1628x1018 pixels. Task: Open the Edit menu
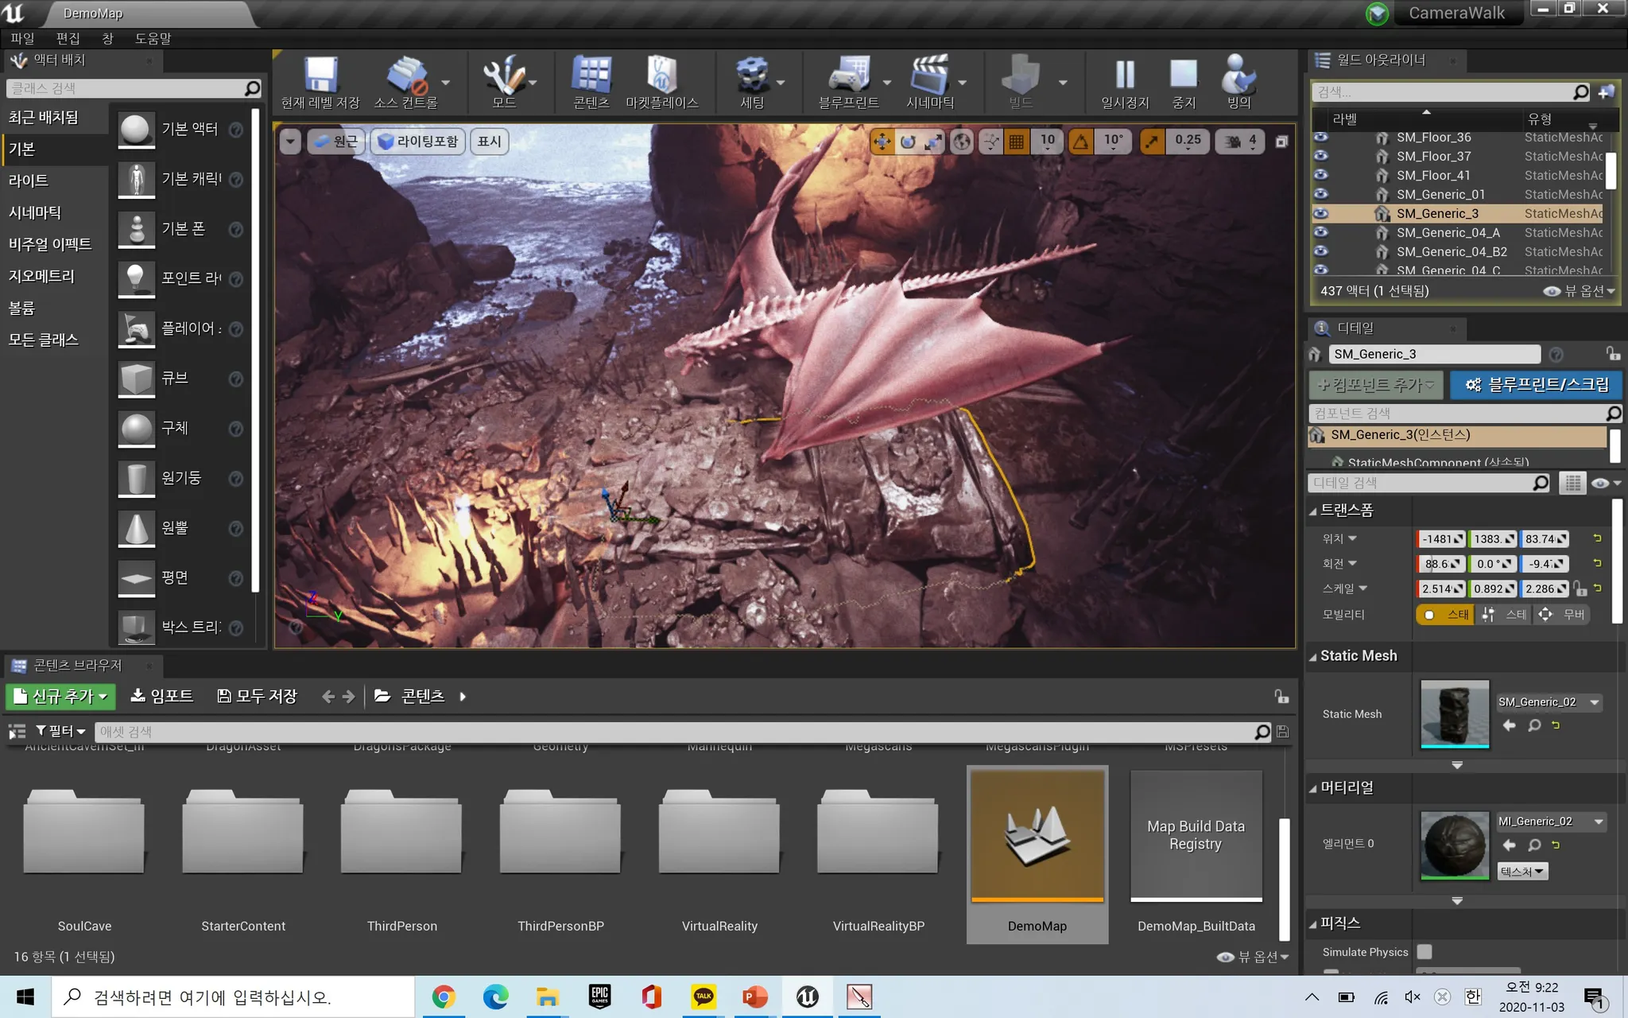tap(68, 38)
